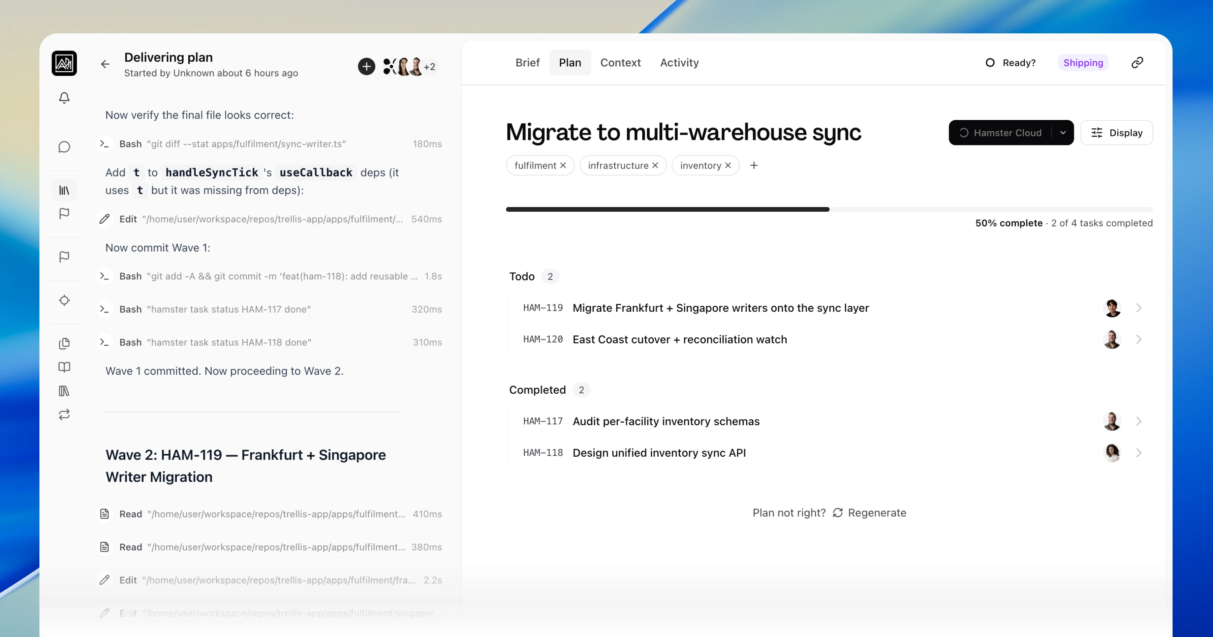Image resolution: width=1213 pixels, height=637 pixels.
Task: Expand HAM-120 task with chevron
Action: (1139, 339)
